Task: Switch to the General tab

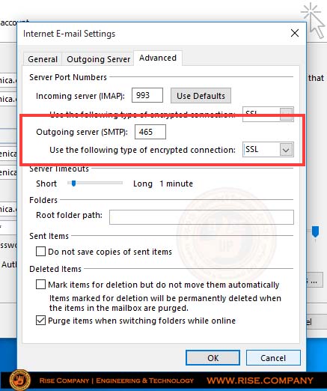Action: coord(43,59)
